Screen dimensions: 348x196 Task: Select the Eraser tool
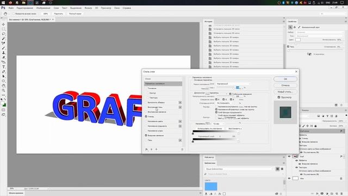tap(4, 57)
